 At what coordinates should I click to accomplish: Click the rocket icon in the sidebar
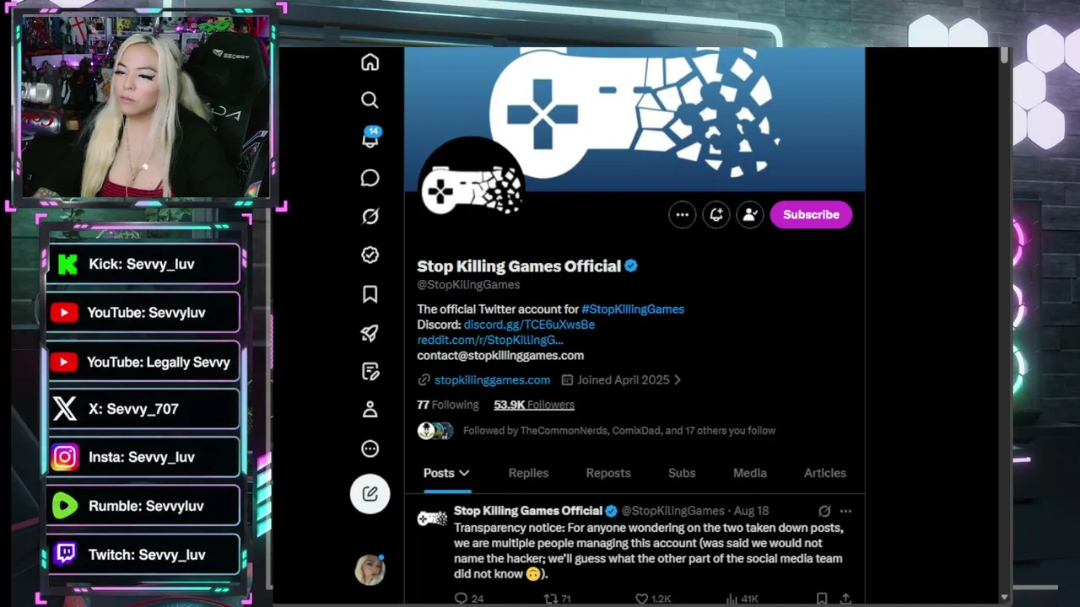tap(370, 333)
